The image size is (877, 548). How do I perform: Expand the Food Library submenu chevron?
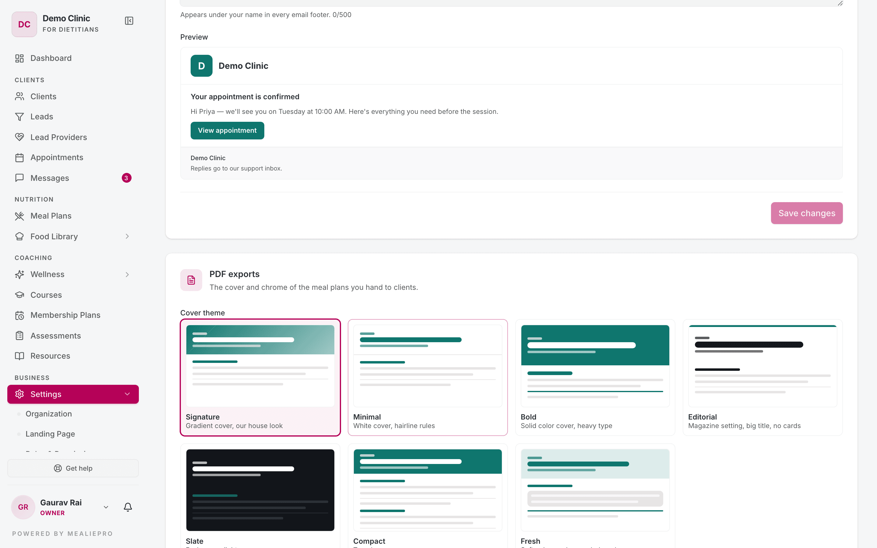pyautogui.click(x=127, y=236)
